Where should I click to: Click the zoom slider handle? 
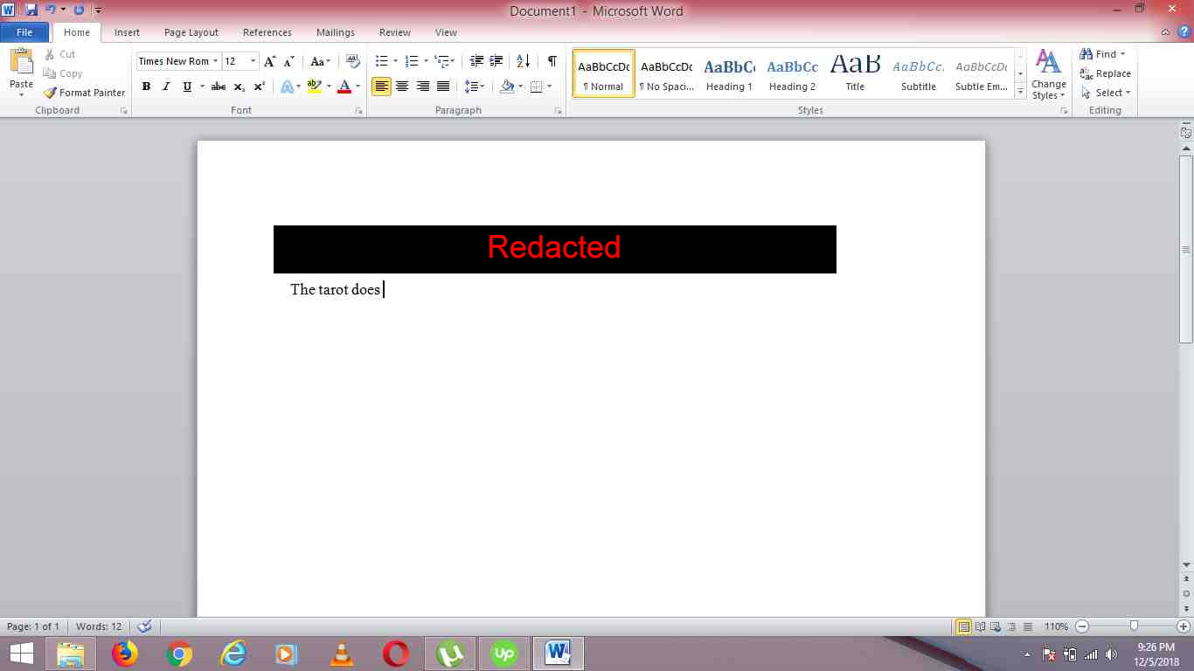(1134, 626)
